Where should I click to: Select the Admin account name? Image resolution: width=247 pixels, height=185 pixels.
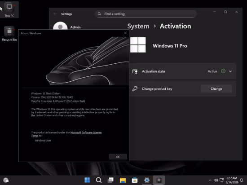75,27
